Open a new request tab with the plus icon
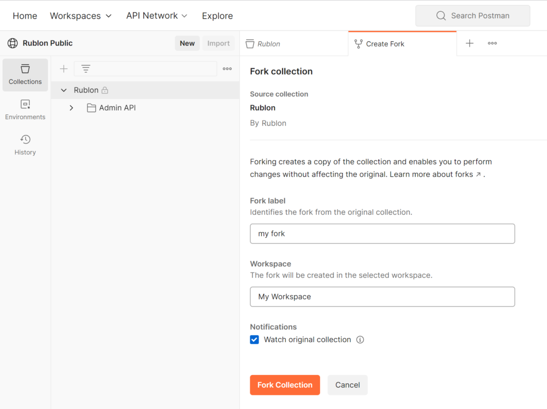Screen dimensions: 547x409 pyautogui.click(x=470, y=43)
